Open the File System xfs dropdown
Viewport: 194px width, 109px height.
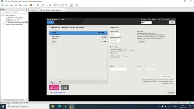(x=115, y=56)
